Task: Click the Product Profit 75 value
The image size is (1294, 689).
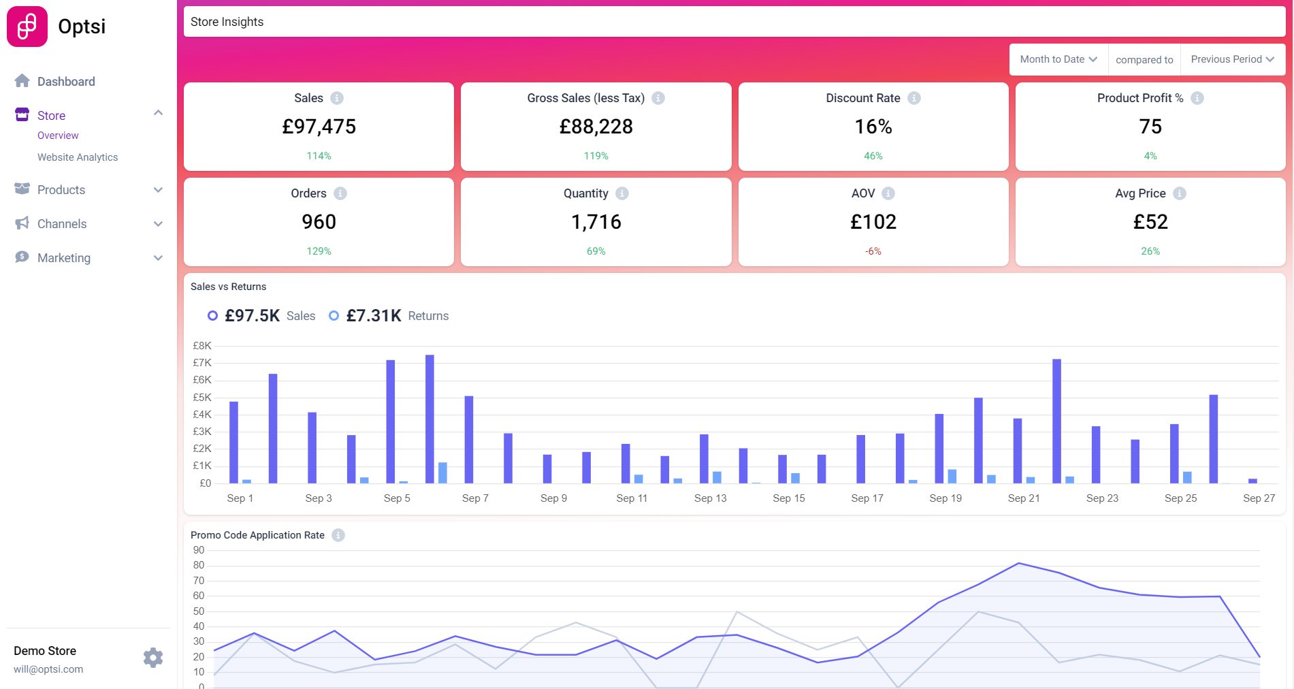Action: click(1150, 127)
